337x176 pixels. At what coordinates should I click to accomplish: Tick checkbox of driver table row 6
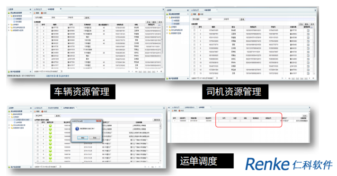click(x=194, y=48)
